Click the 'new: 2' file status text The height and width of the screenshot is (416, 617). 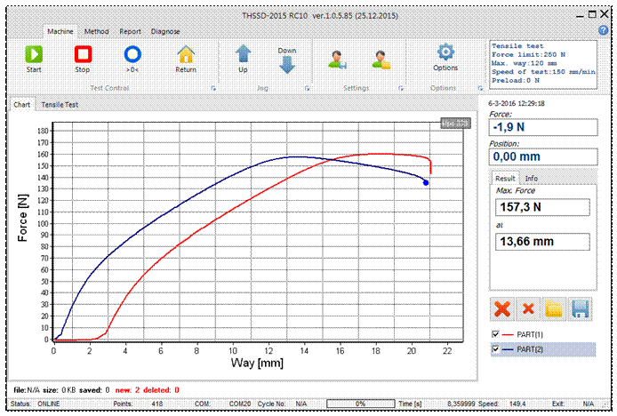127,390
